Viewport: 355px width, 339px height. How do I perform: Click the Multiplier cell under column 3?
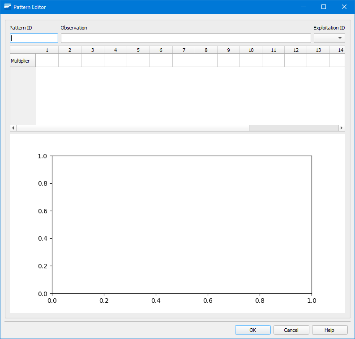93,61
